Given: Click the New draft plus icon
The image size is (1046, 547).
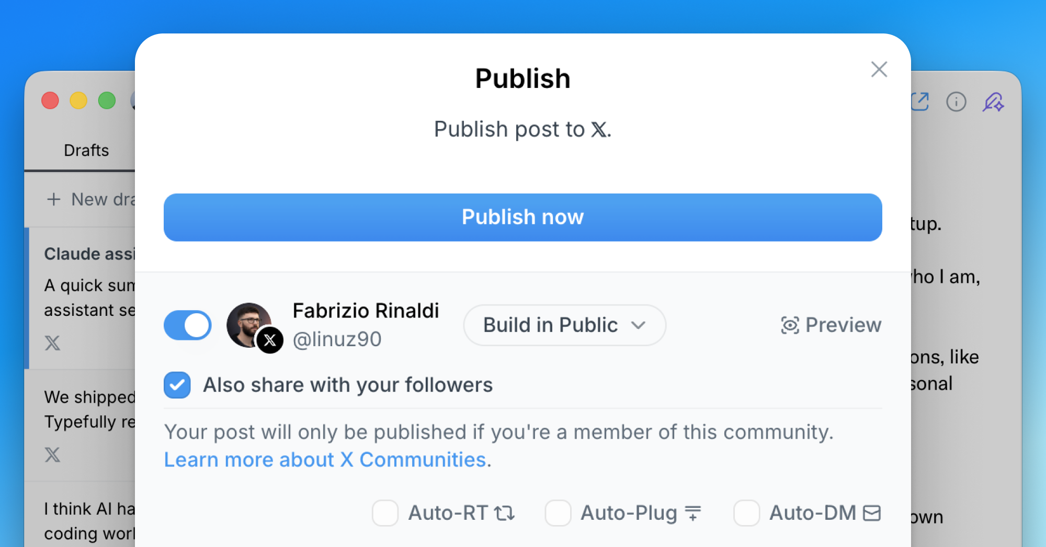Looking at the screenshot, I should click(53, 199).
